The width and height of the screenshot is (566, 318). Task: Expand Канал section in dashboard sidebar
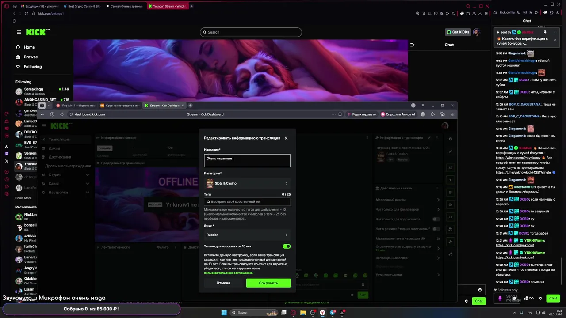65,184
